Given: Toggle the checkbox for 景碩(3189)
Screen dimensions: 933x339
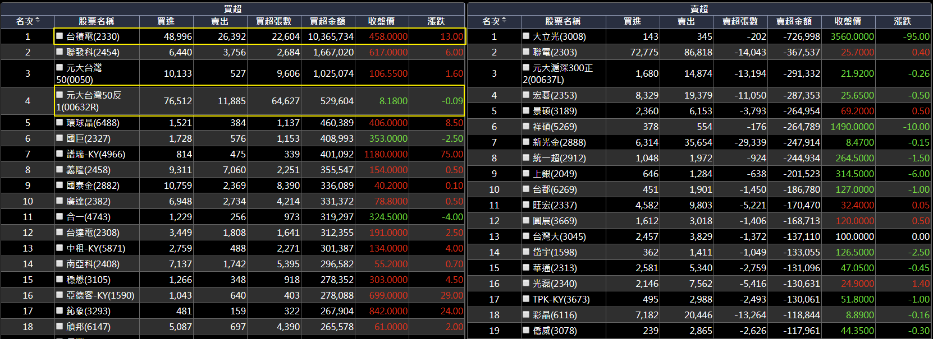Looking at the screenshot, I should (526, 110).
